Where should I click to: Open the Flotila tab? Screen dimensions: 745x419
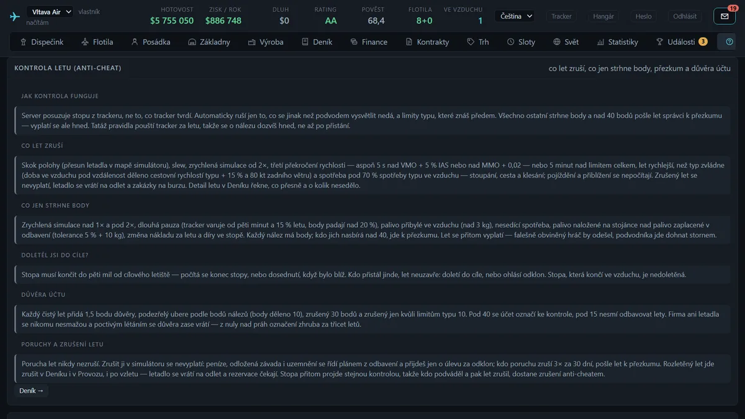97,42
